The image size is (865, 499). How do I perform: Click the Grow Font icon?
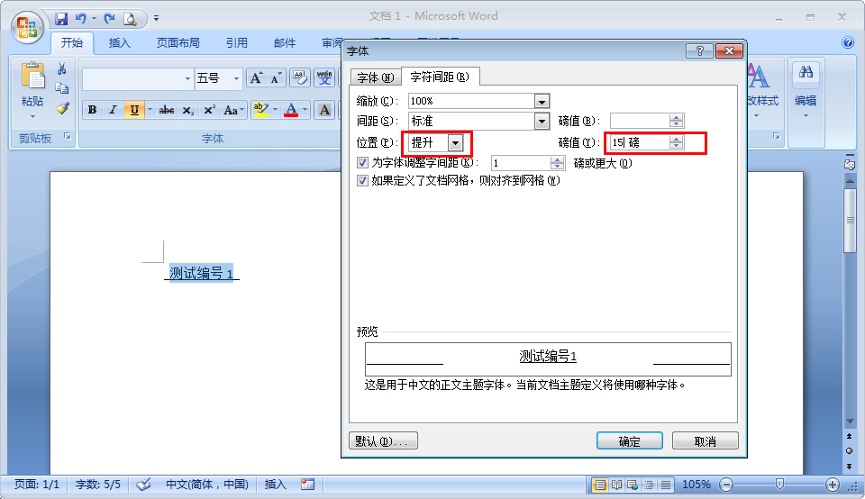pyautogui.click(x=256, y=78)
